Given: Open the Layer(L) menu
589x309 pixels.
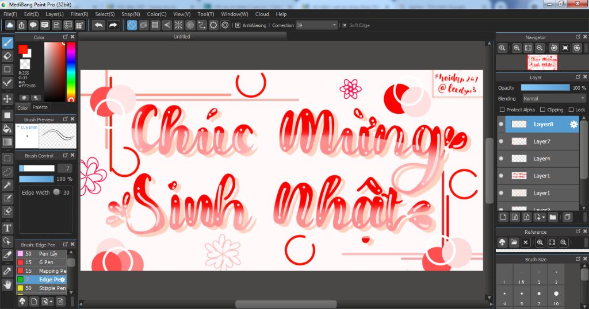Looking at the screenshot, I should click(55, 14).
